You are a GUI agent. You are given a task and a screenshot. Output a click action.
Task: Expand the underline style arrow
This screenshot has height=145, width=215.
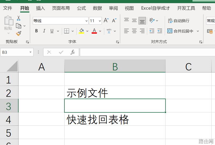58,31
